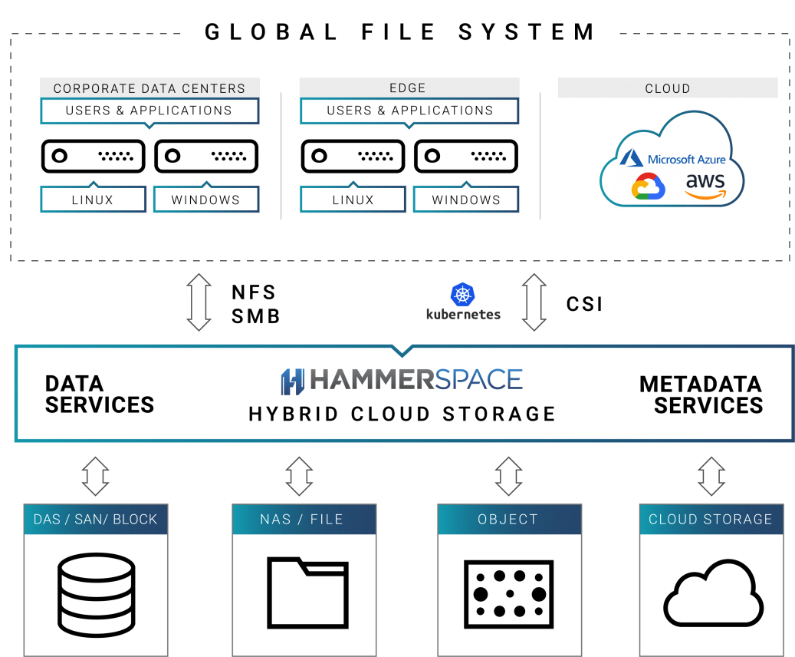Select the NAS / FILE header
The height and width of the screenshot is (657, 795).
[x=304, y=519]
